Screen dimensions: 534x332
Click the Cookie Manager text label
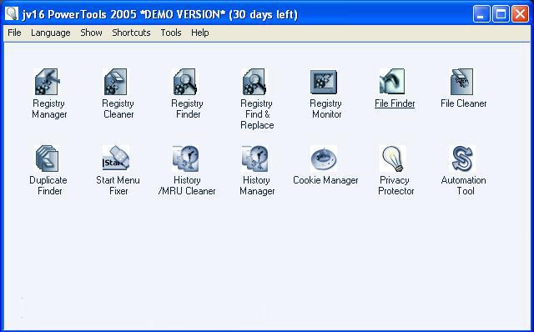(x=325, y=180)
